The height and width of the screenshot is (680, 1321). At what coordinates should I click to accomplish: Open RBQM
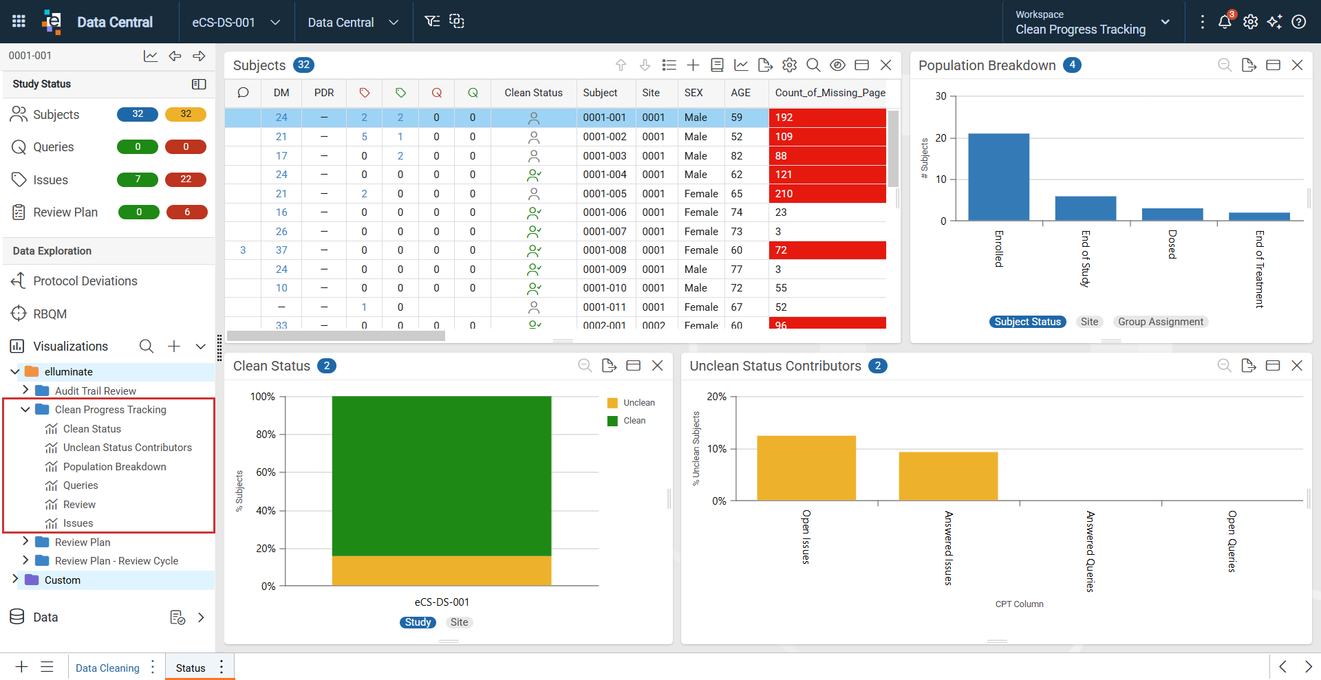pyautogui.click(x=50, y=314)
